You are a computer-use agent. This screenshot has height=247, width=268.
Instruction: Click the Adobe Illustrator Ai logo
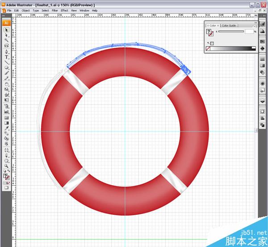[x=6, y=23]
